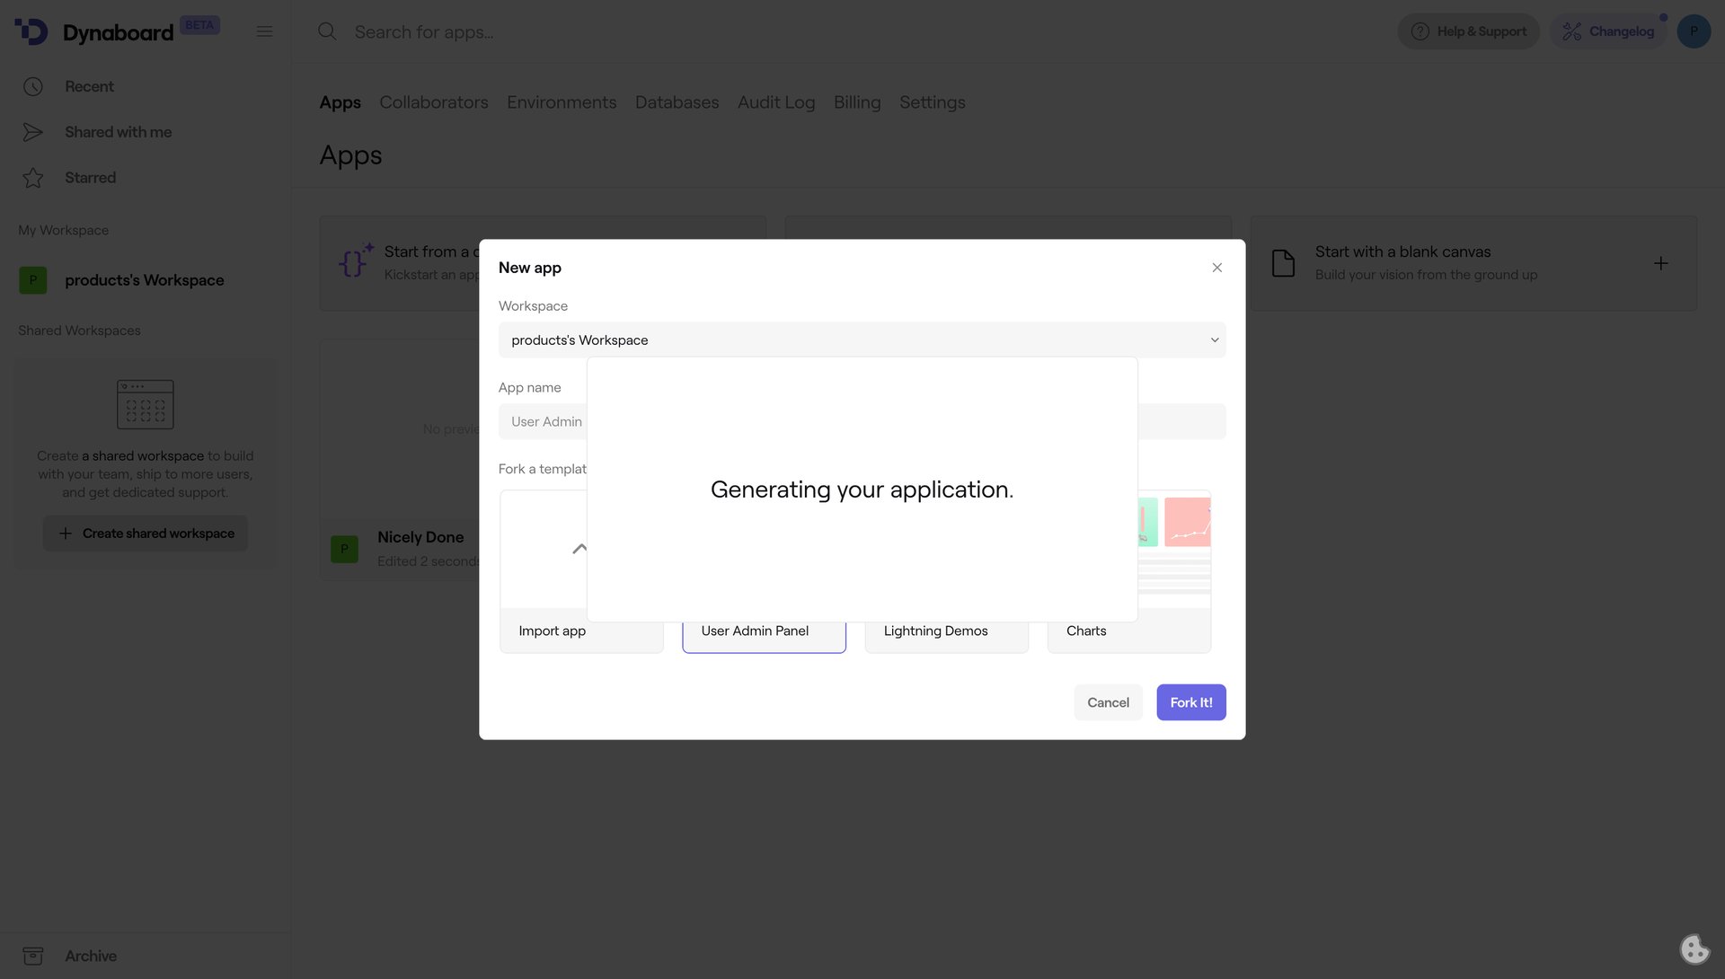Image resolution: width=1725 pixels, height=979 pixels.
Task: Click the products's Workspace avatar badge
Action: pyautogui.click(x=33, y=279)
